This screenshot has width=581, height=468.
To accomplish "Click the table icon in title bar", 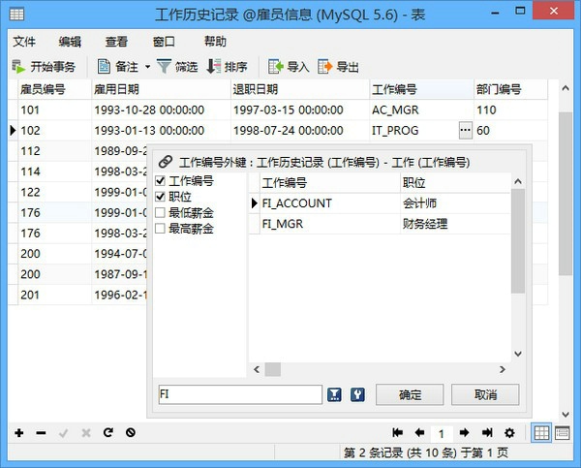I will point(16,15).
